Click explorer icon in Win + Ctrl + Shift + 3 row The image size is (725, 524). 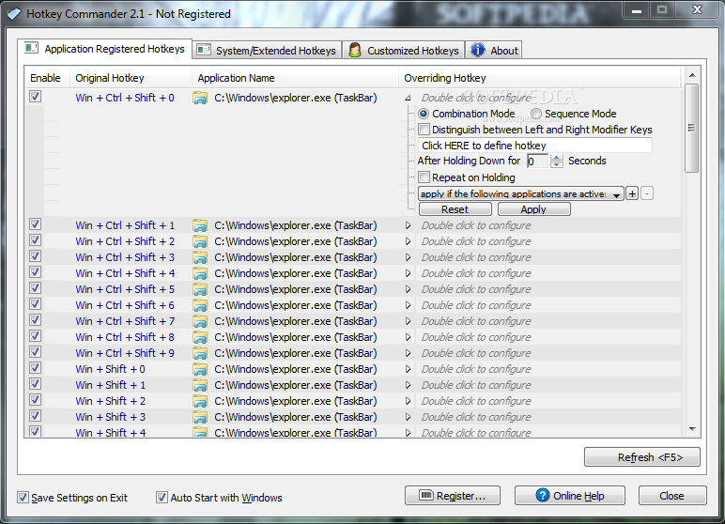pos(200,257)
